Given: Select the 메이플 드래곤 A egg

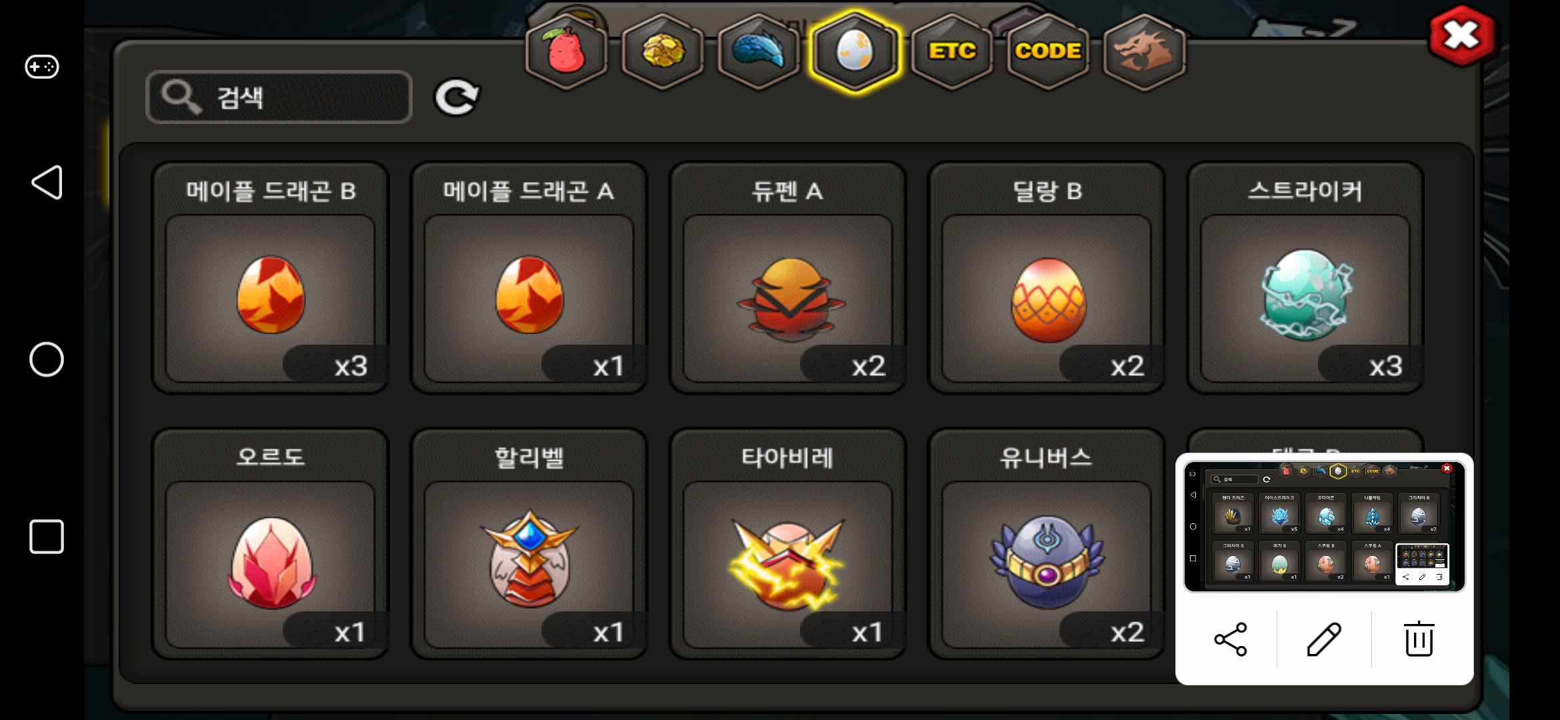Looking at the screenshot, I should 529,278.
